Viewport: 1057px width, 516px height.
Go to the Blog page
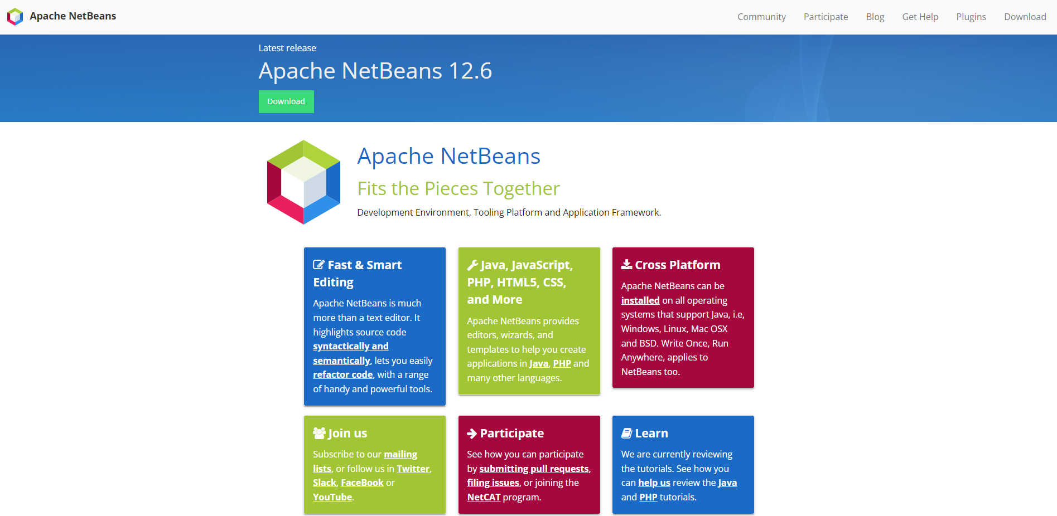[875, 17]
